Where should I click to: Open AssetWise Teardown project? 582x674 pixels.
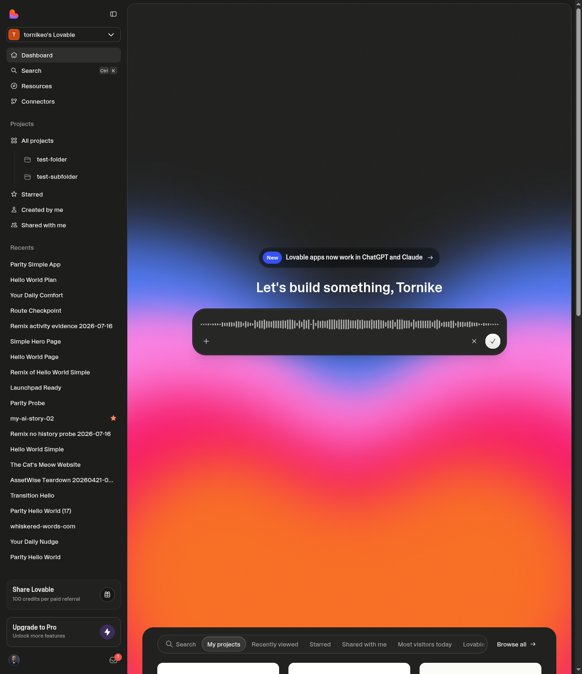click(x=63, y=480)
